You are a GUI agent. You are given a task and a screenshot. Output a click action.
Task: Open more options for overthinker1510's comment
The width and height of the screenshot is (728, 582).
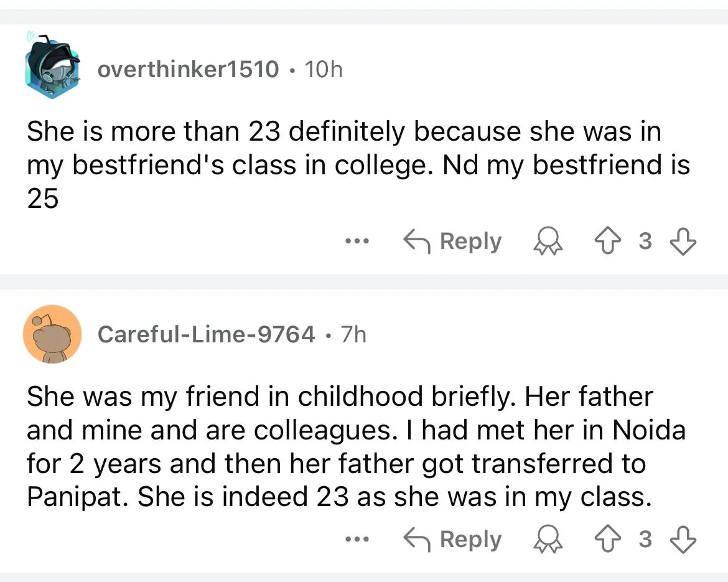(x=358, y=241)
